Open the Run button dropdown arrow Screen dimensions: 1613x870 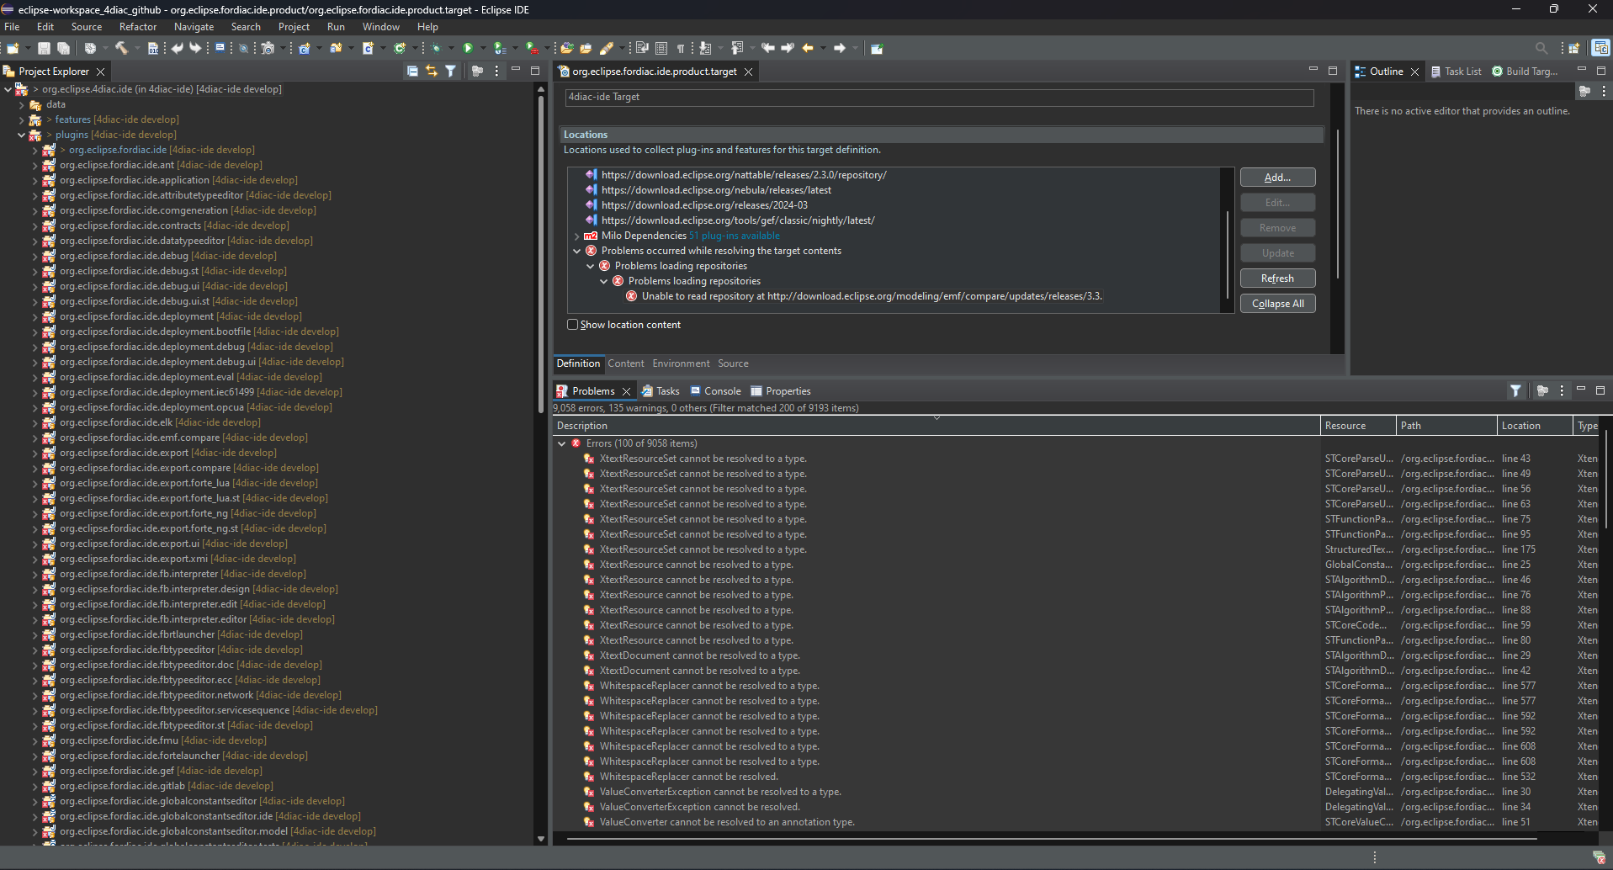[482, 48]
